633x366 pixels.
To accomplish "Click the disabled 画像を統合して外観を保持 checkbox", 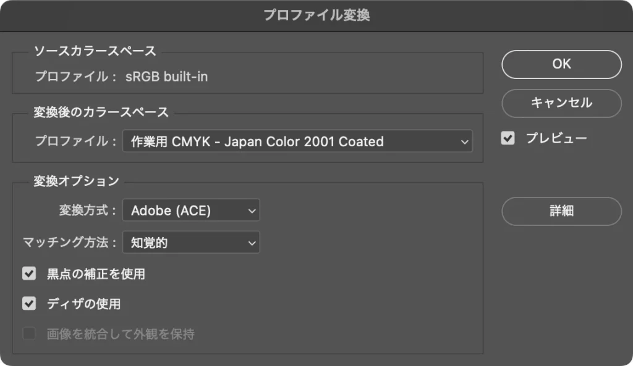I will pos(29,334).
